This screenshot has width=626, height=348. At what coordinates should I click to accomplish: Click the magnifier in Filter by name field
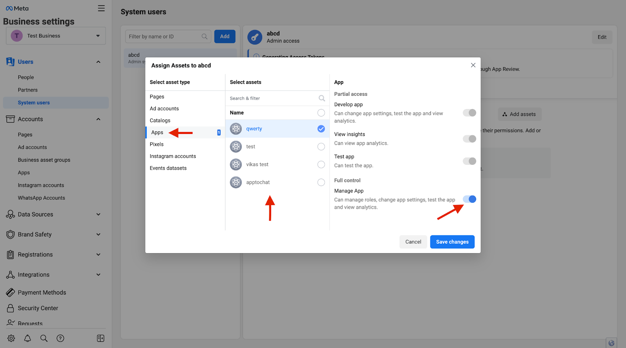pyautogui.click(x=204, y=36)
